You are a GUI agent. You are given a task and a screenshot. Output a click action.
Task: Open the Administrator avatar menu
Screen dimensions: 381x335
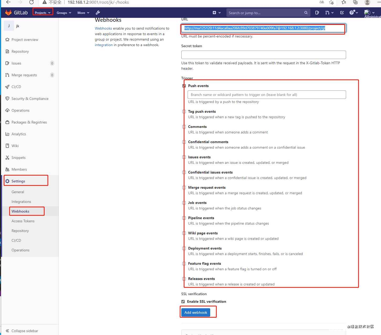pyautogui.click(x=367, y=12)
